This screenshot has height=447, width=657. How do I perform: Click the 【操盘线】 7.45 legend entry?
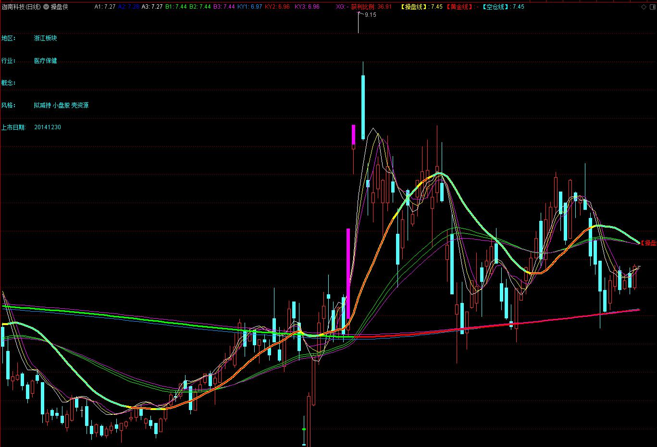tap(421, 7)
